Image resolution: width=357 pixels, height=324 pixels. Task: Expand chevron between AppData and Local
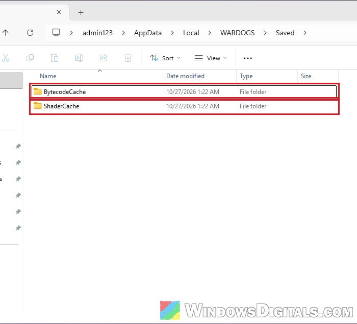click(x=172, y=33)
